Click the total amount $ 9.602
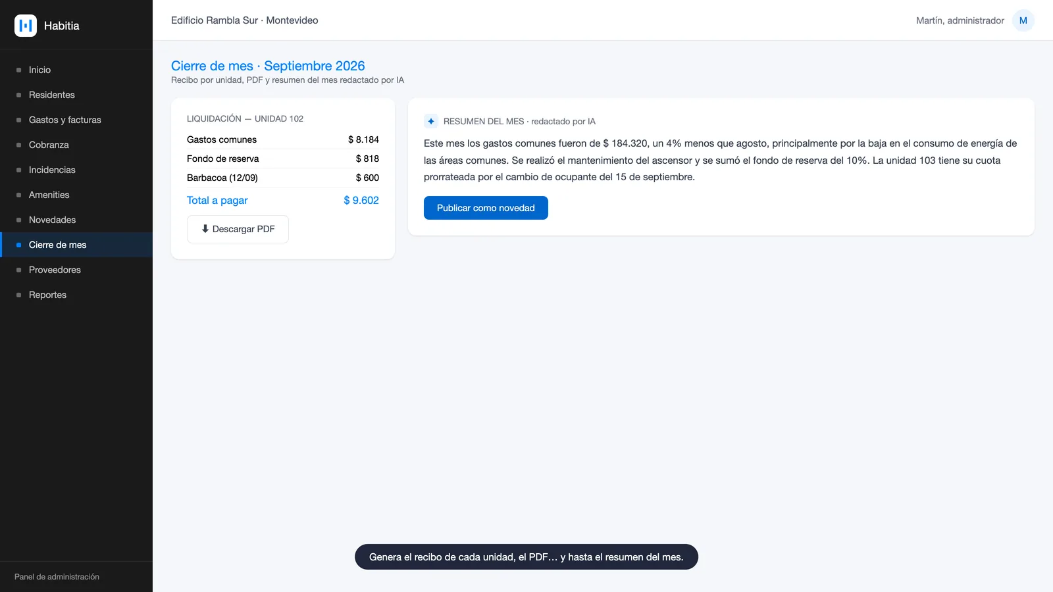 pyautogui.click(x=361, y=200)
